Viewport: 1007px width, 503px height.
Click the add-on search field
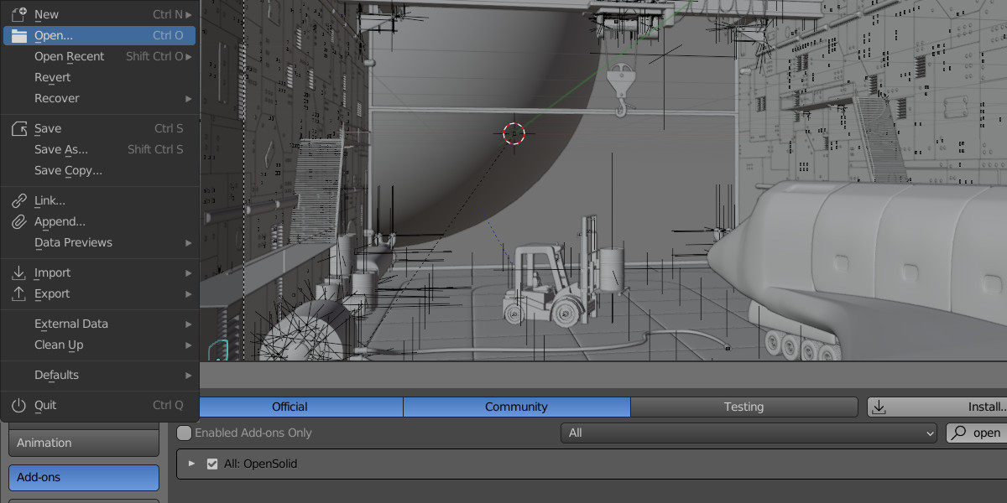[977, 433]
